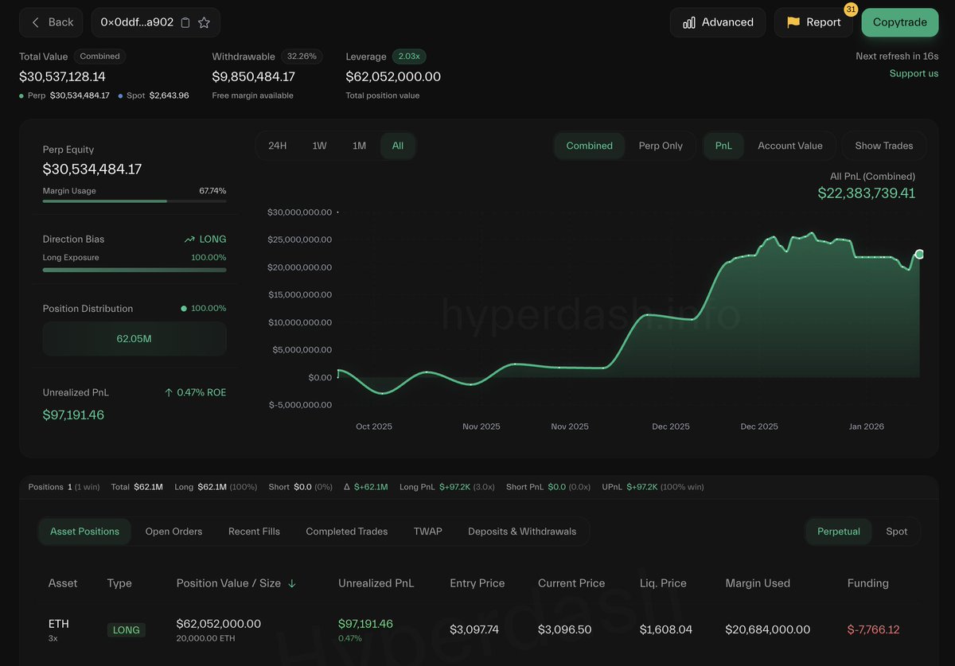Click the Margin Usage progress bar

click(x=134, y=201)
